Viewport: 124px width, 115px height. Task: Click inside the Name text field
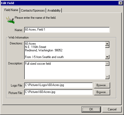[x=67, y=30]
